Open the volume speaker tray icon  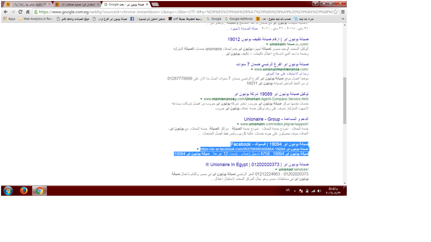pos(319,190)
